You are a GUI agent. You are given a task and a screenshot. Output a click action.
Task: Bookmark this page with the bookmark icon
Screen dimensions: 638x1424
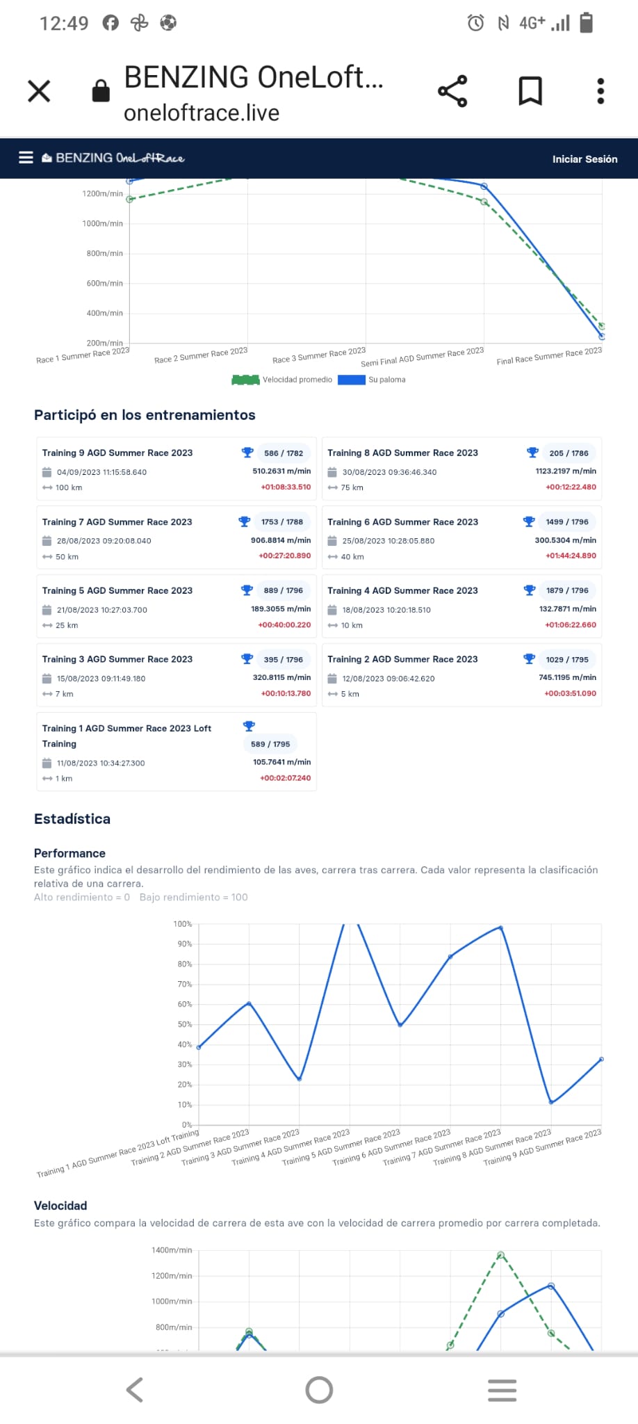[530, 91]
